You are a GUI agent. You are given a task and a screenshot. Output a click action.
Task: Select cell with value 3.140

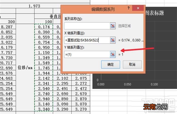[44, 104]
